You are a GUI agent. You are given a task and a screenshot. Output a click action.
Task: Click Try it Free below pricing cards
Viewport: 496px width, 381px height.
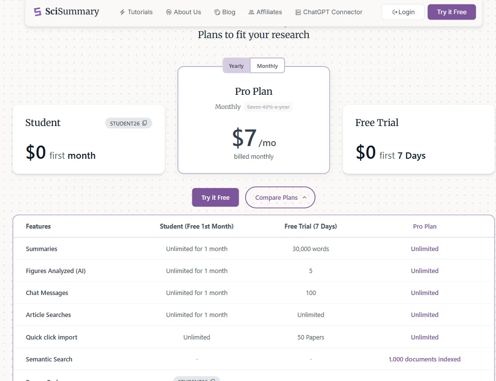tap(215, 197)
